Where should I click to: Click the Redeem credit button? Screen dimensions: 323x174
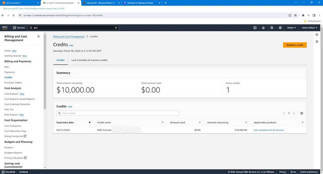click(x=295, y=45)
